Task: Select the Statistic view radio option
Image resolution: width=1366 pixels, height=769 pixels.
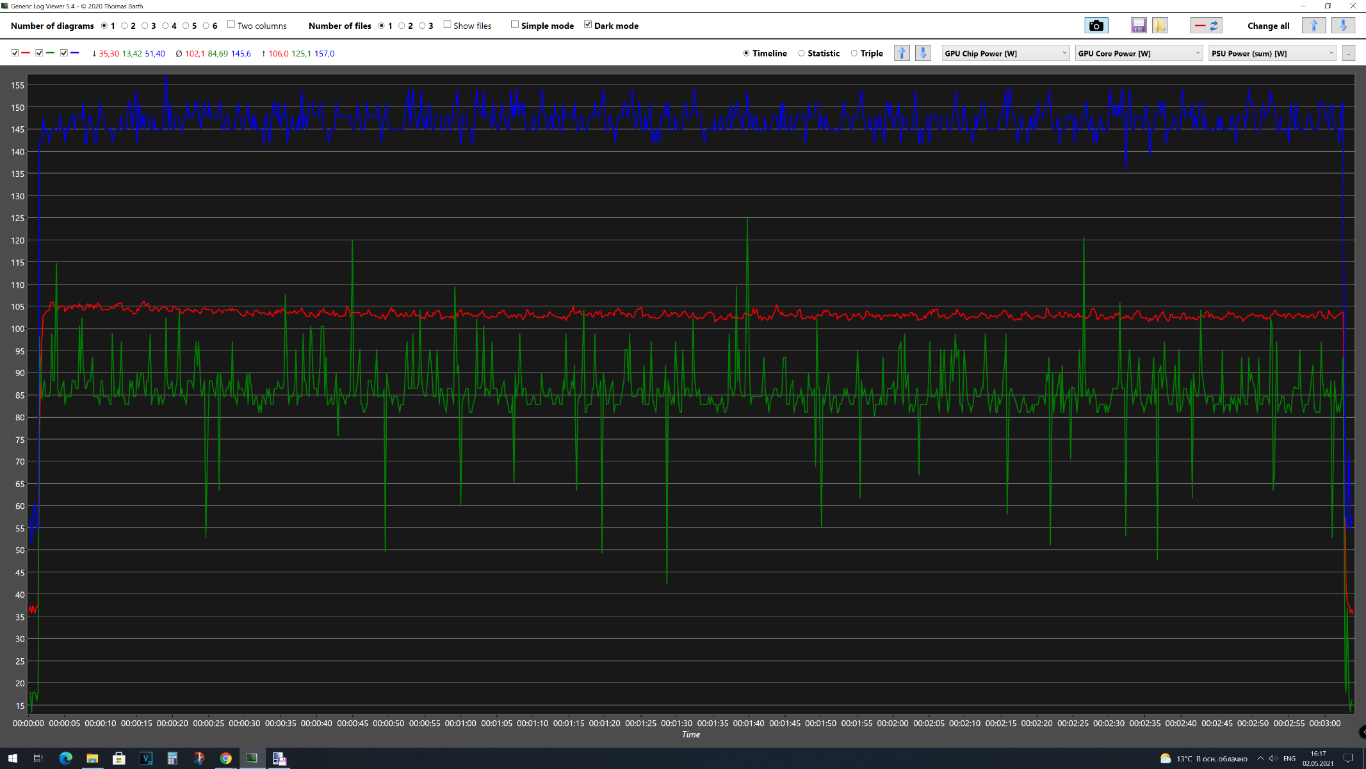Action: click(x=801, y=53)
